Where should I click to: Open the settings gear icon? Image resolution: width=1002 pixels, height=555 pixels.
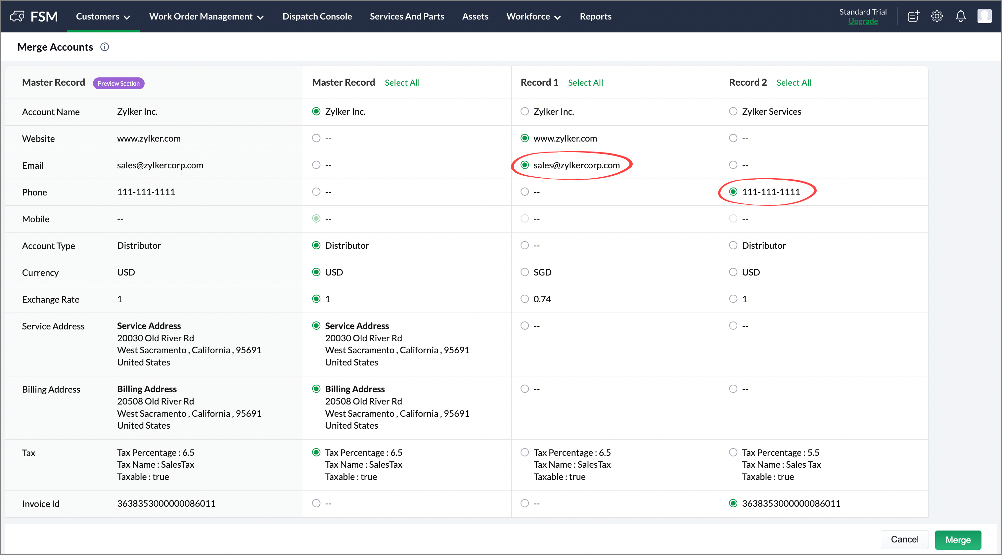point(937,16)
